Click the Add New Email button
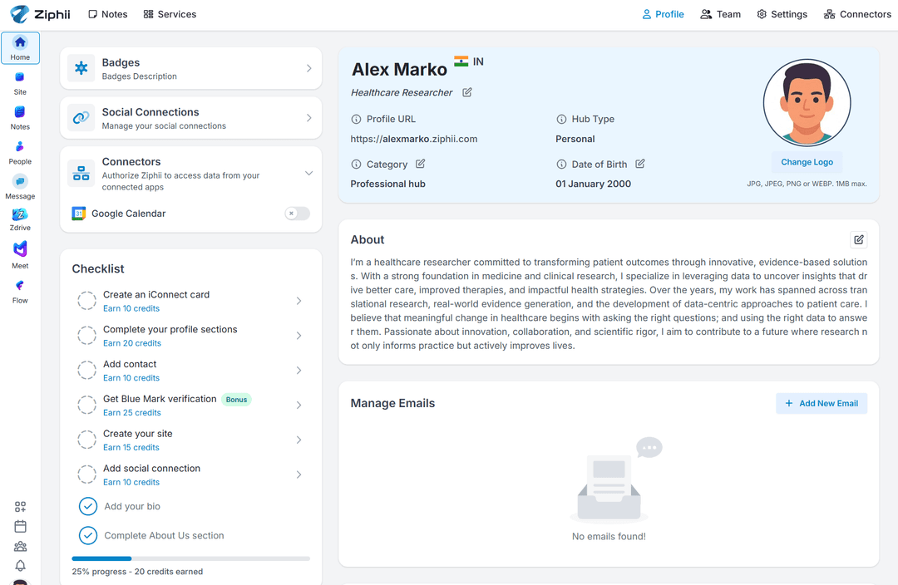Image resolution: width=898 pixels, height=585 pixels. 821,403
